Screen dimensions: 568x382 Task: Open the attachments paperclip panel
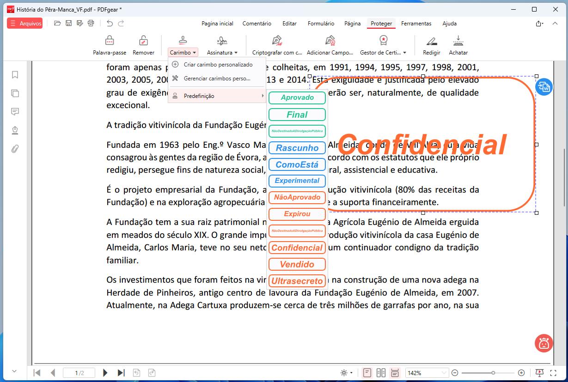click(x=15, y=149)
